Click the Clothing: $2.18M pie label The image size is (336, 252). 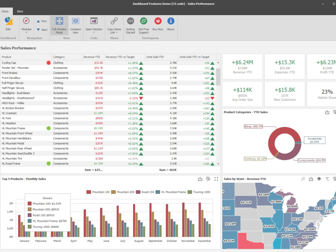click(255, 159)
